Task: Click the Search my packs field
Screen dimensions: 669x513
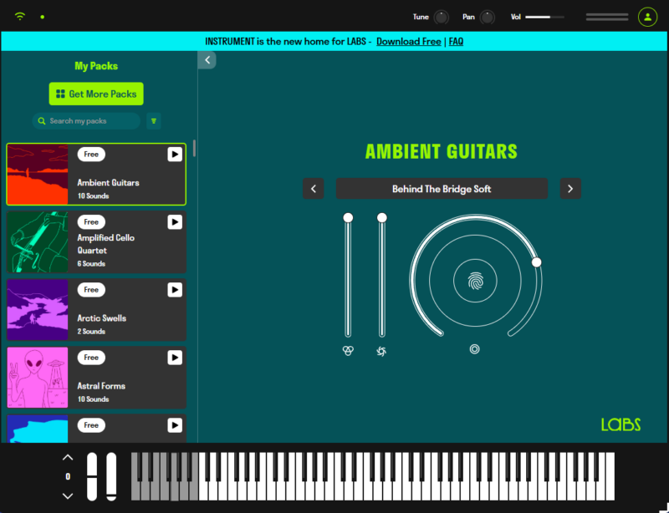Action: pos(87,121)
